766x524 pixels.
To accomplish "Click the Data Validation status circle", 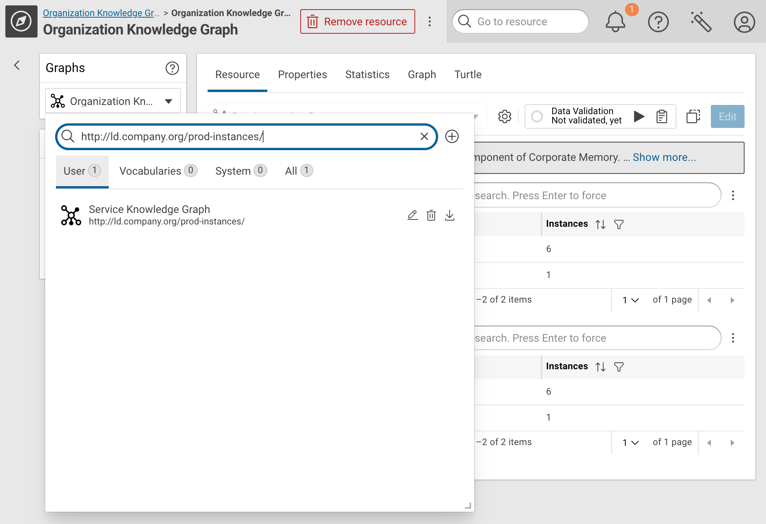I will coord(537,116).
